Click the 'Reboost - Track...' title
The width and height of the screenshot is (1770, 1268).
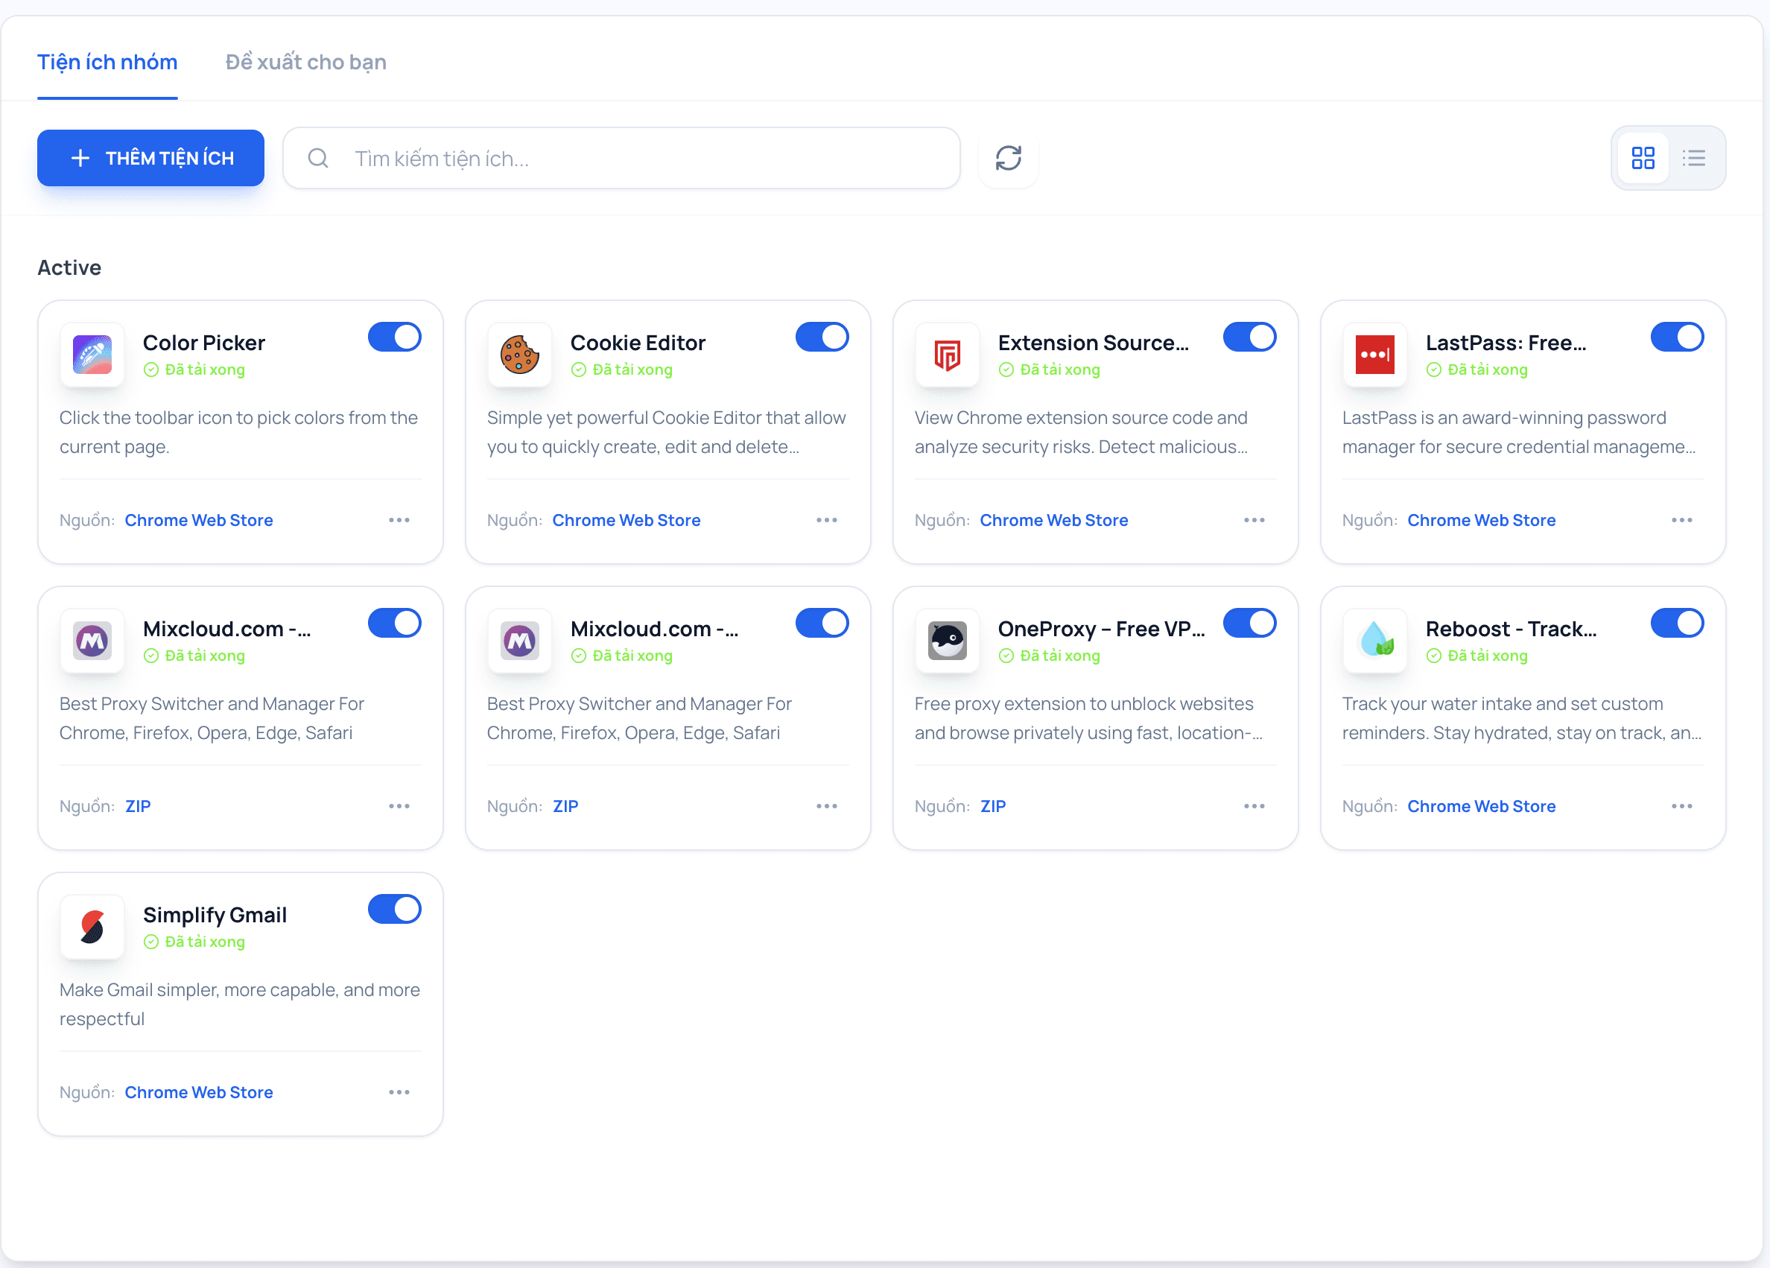click(x=1512, y=630)
